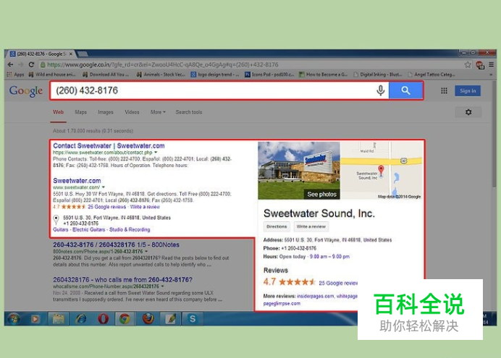Click the Write a review button in knowledge panel

(x=311, y=226)
